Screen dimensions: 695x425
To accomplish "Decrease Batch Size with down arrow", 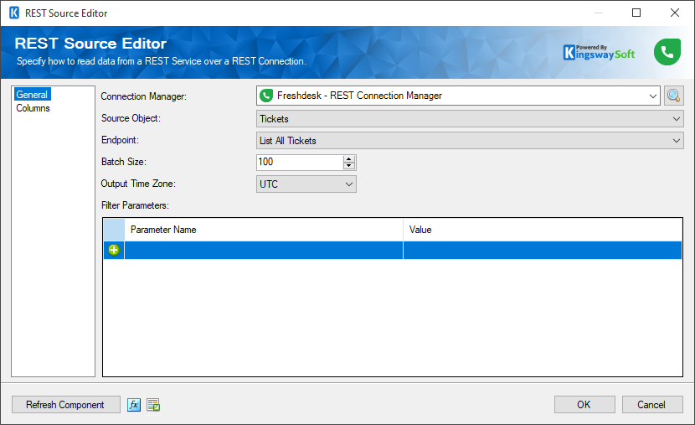I will [349, 166].
